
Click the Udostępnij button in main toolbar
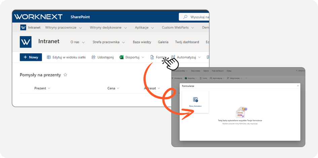coord(103,57)
